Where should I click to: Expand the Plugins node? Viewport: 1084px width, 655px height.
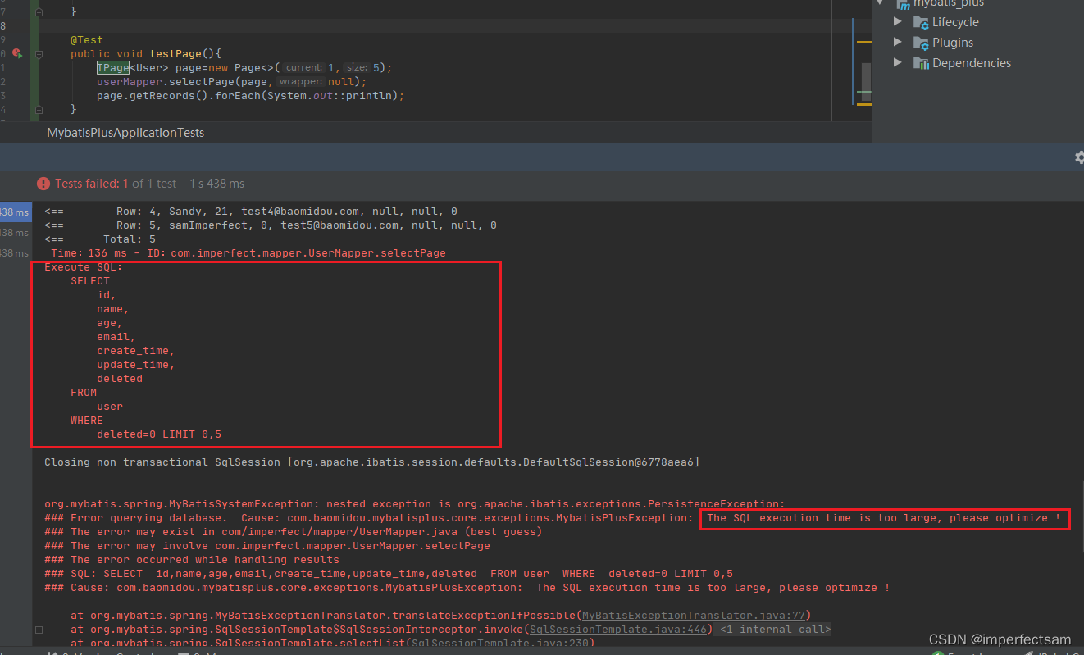point(898,43)
